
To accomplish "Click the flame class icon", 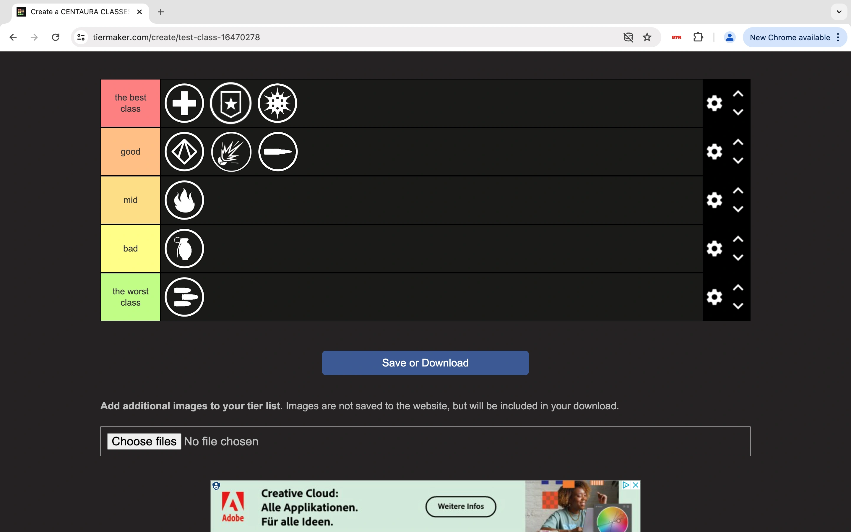I will (184, 200).
